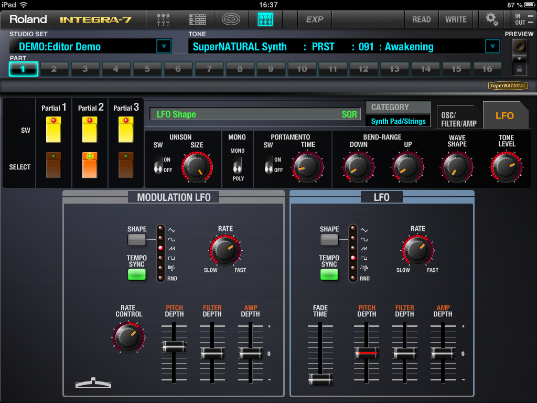Check the iPad battery percentage indicator
This screenshot has height=403, width=537.
[x=520, y=5]
